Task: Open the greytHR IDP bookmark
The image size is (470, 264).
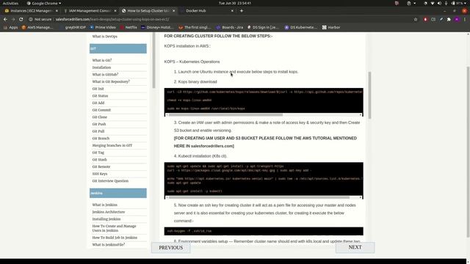Action: [x=73, y=27]
